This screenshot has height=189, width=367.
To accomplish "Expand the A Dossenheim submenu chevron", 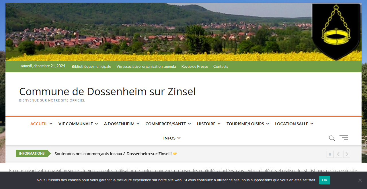I will pyautogui.click(x=138, y=124).
